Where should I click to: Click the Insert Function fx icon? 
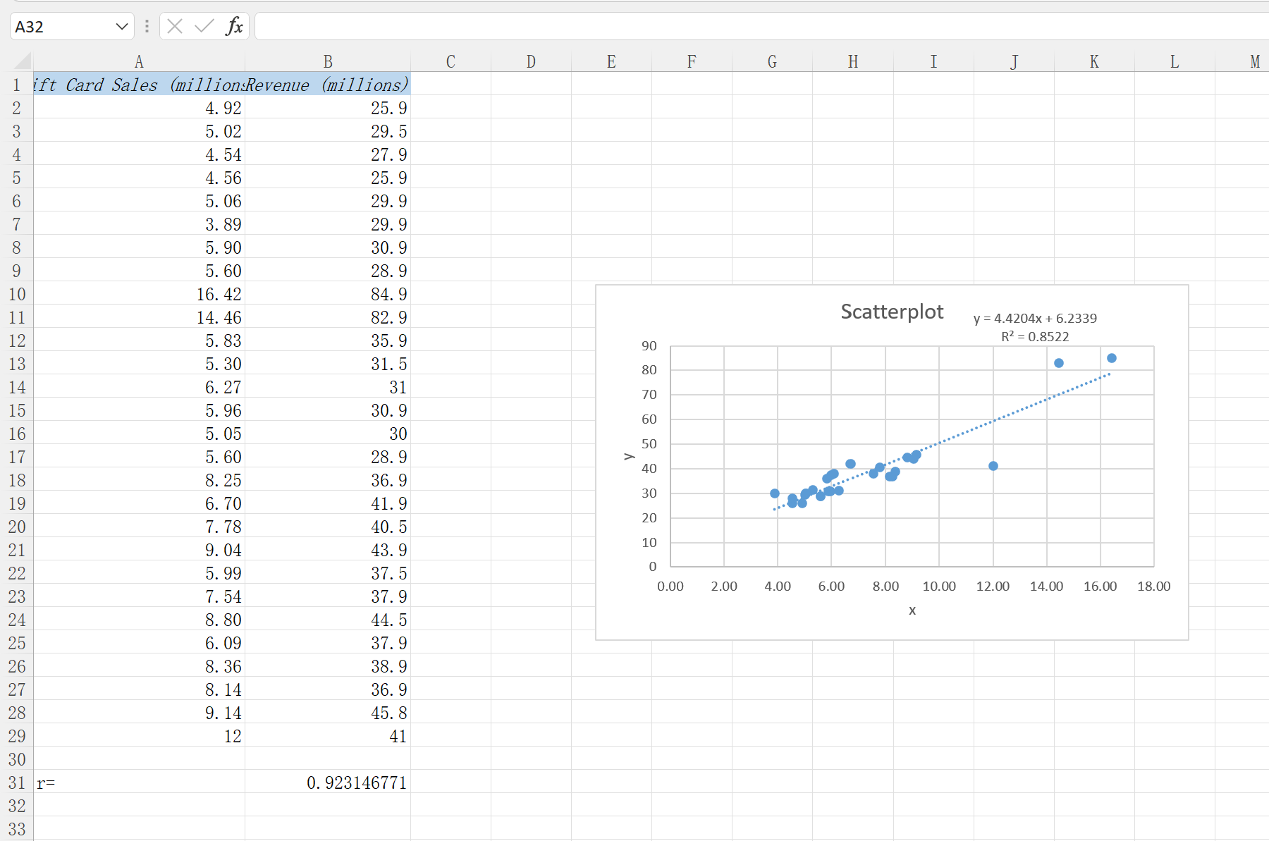tap(234, 27)
